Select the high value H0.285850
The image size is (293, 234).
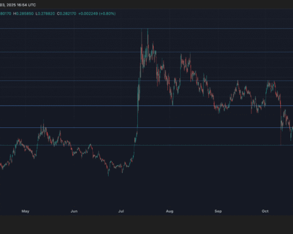coord(23,13)
